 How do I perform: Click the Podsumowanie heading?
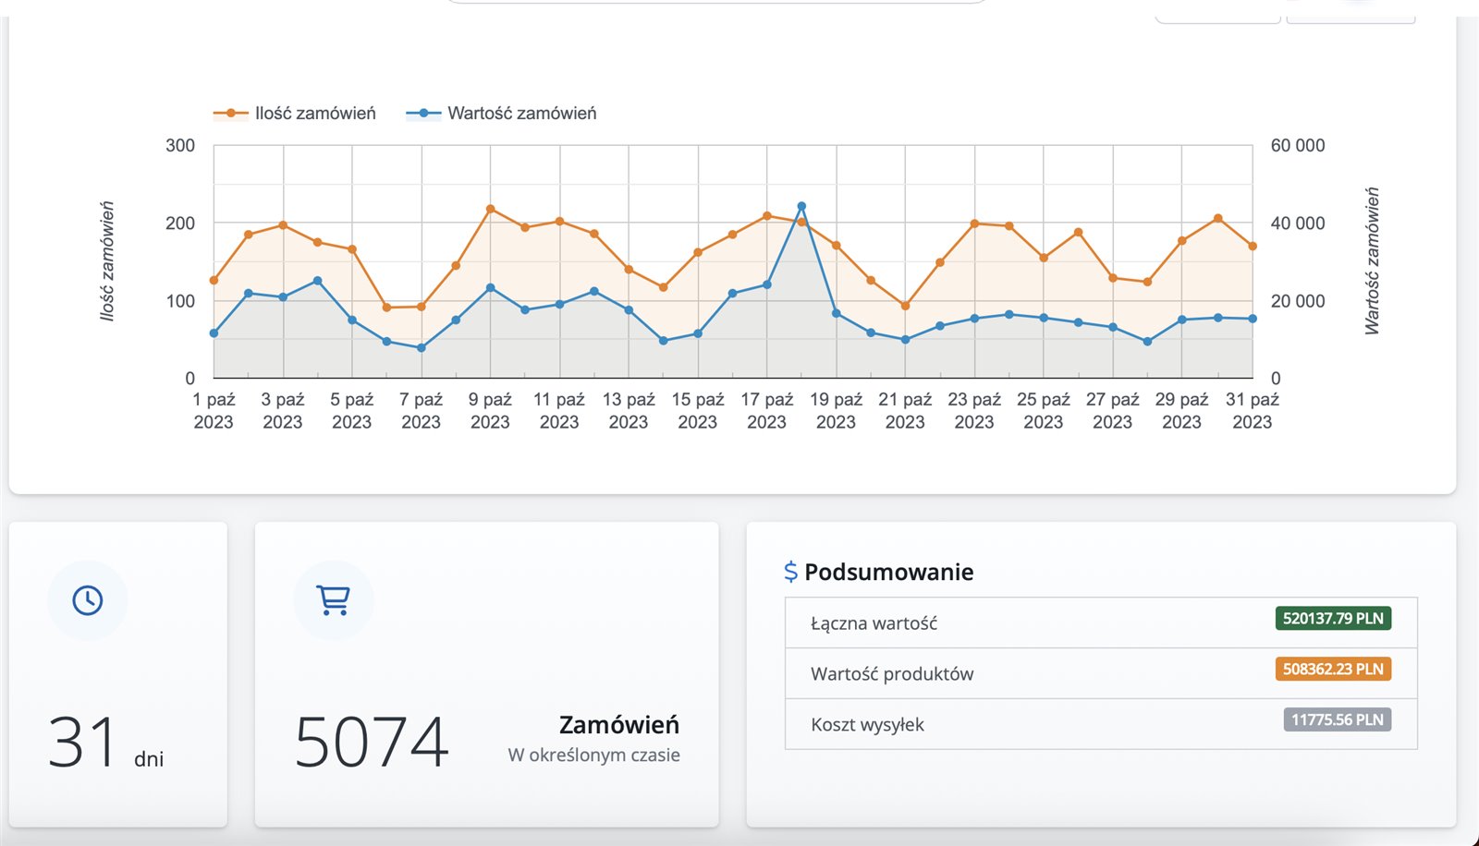(888, 572)
